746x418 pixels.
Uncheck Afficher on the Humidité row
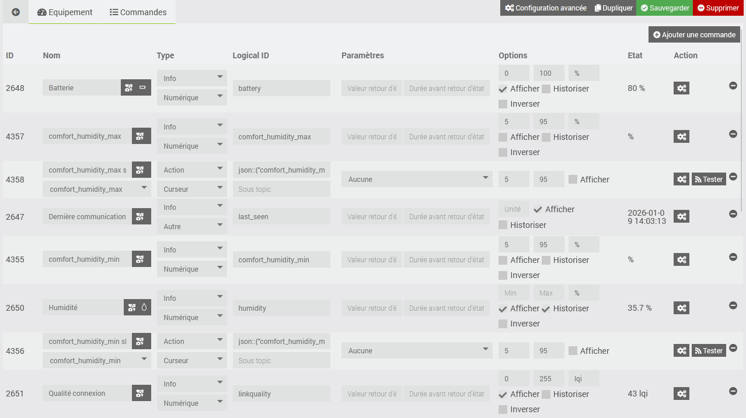(503, 308)
